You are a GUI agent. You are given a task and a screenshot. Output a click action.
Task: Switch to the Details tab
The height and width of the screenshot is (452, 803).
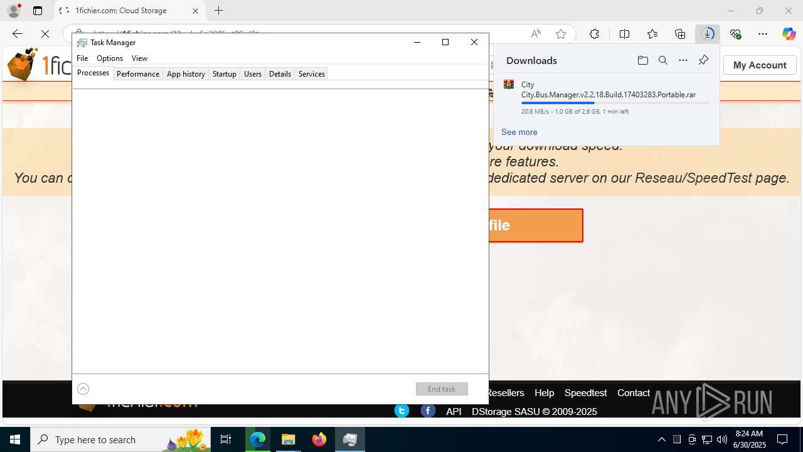[280, 73]
